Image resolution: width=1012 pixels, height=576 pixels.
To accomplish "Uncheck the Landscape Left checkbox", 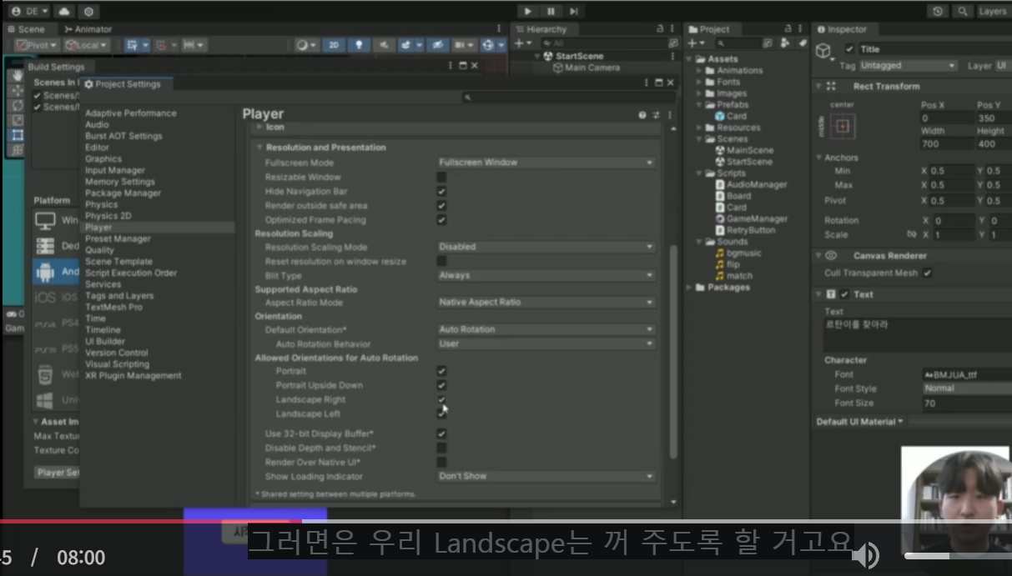I will point(441,413).
